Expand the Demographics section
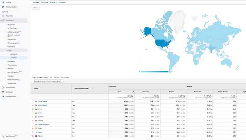246x140 pixels. pos(13,43)
